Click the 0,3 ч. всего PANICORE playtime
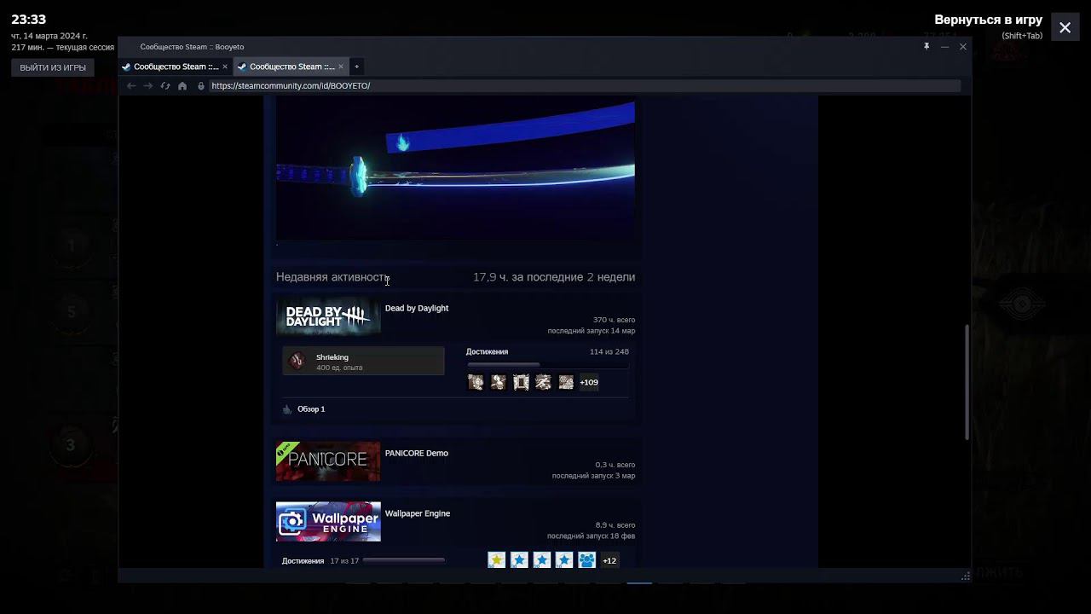This screenshot has width=1091, height=614. pyautogui.click(x=615, y=465)
